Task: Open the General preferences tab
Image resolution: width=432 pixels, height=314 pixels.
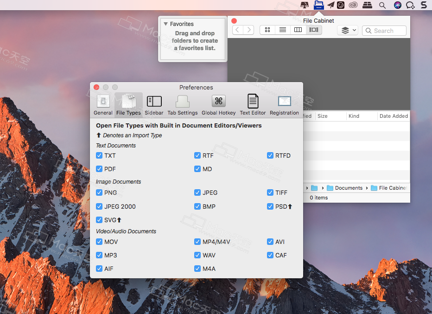Action: [103, 105]
